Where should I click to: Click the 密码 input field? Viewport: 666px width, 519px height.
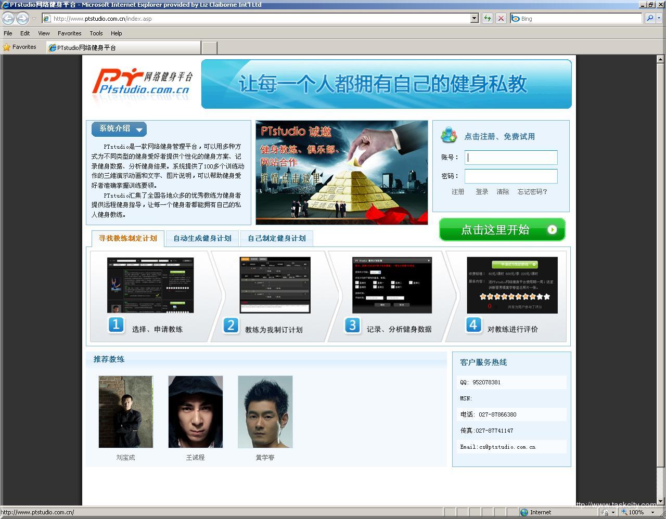click(x=511, y=176)
